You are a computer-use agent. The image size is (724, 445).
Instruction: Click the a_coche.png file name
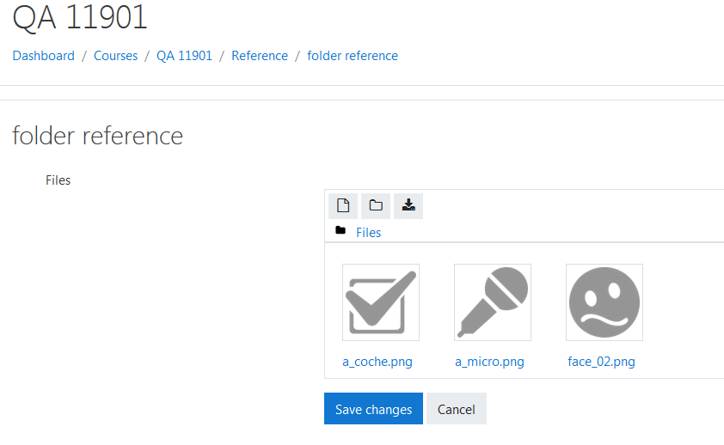377,362
